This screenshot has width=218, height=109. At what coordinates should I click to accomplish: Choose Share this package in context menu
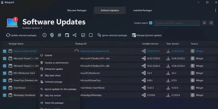59,103
